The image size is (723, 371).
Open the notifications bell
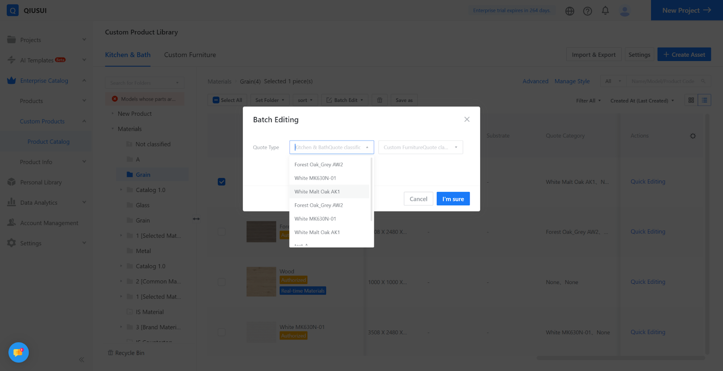pos(605,10)
